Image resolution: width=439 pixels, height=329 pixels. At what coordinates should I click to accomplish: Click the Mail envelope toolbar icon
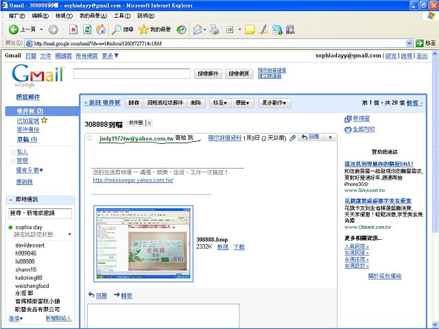[x=198, y=29]
